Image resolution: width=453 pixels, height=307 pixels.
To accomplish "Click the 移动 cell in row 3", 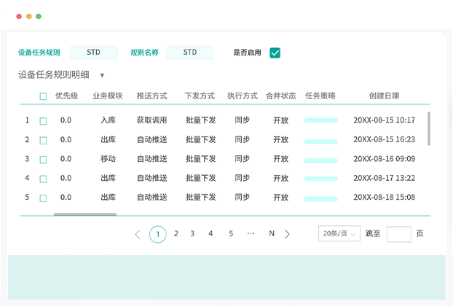I will coord(108,159).
